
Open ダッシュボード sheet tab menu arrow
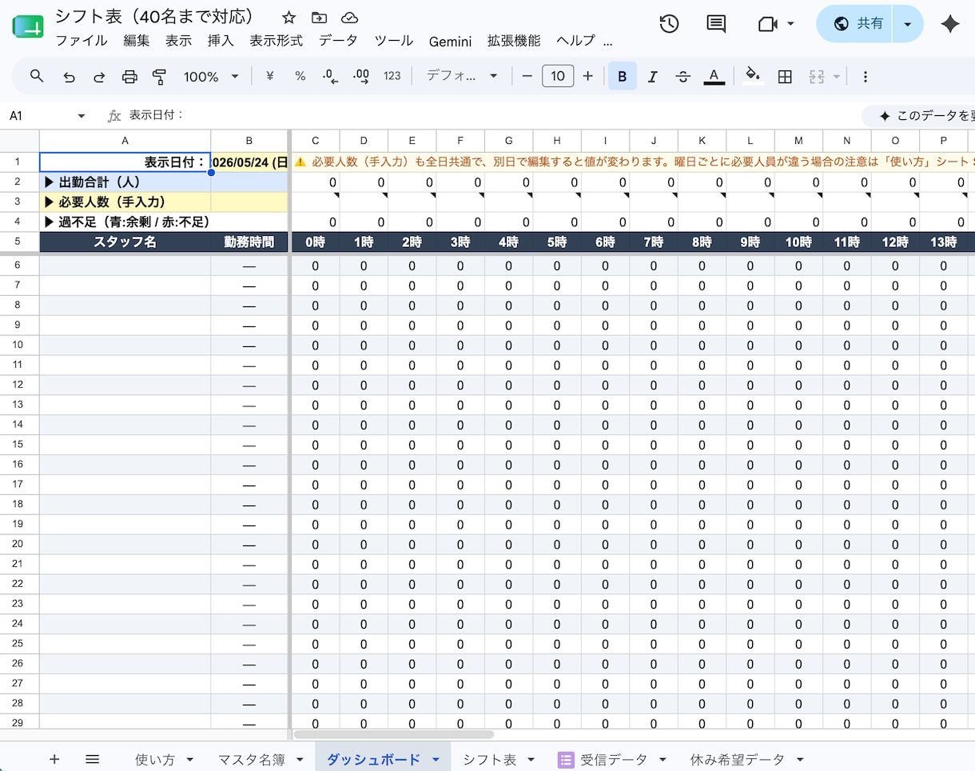[x=436, y=759]
